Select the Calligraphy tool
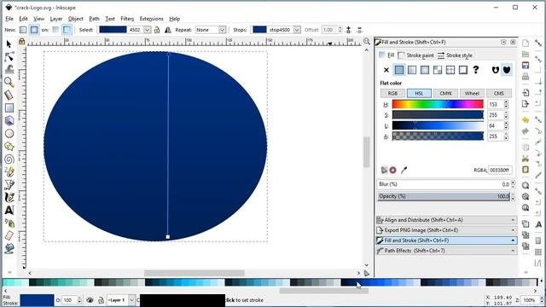Image resolution: width=546 pixels, height=307 pixels. (9, 197)
